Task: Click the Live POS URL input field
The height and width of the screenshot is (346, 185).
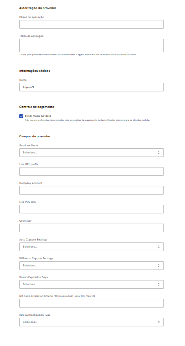Action: tap(91, 209)
